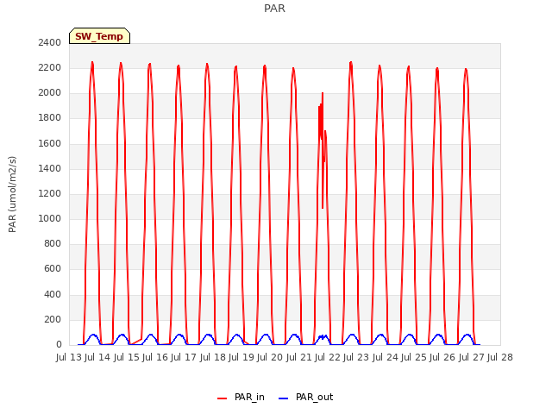Click the 1600 y-axis tick label
The image size is (552, 414).
pos(50,143)
